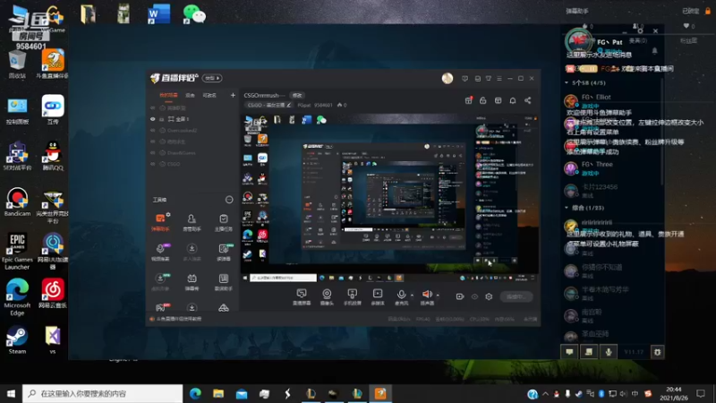
Task: Show hidden icons in the system tray
Action: (x=545, y=393)
